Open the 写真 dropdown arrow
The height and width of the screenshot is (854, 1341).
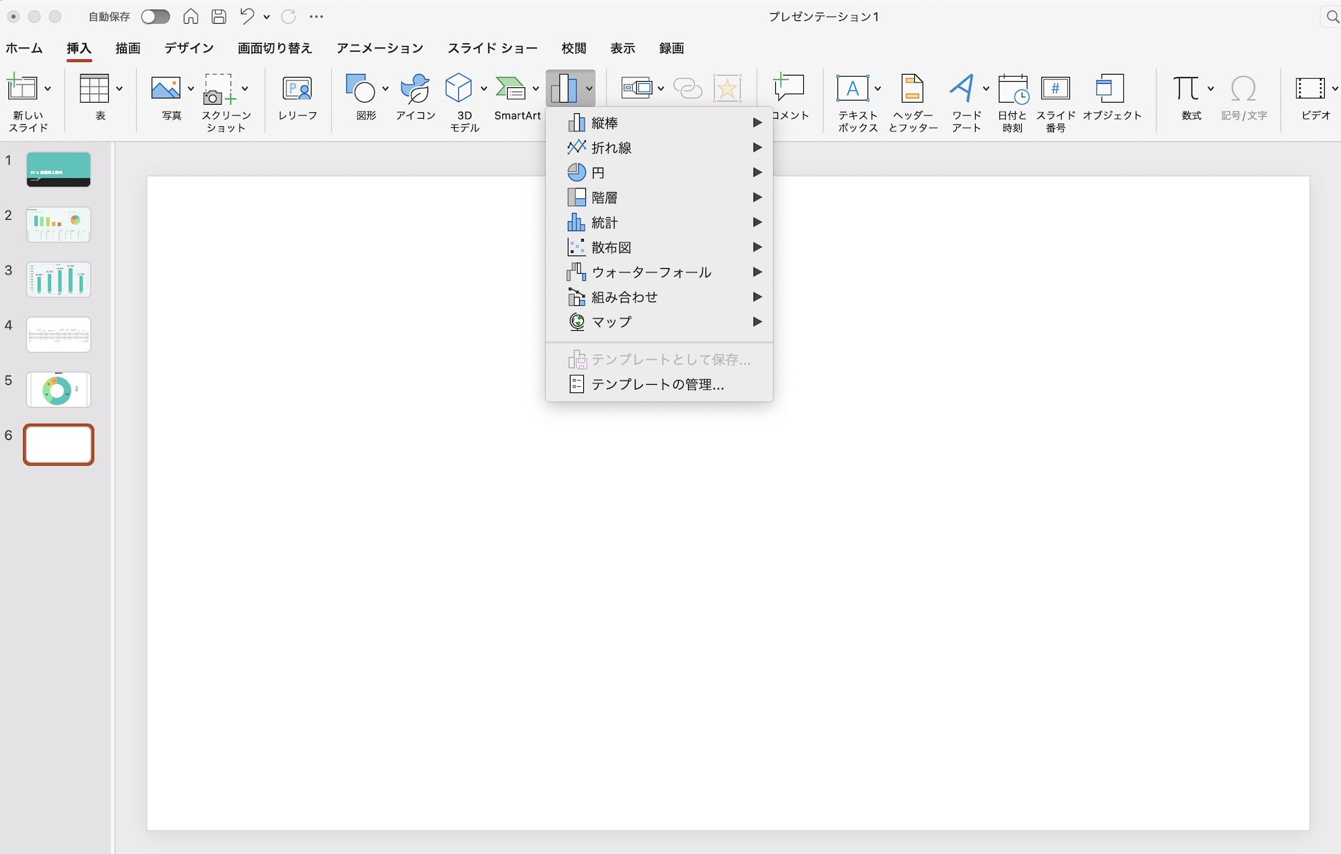pyautogui.click(x=191, y=89)
